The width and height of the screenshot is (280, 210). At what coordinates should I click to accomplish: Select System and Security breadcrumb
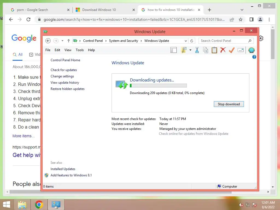click(x=124, y=41)
